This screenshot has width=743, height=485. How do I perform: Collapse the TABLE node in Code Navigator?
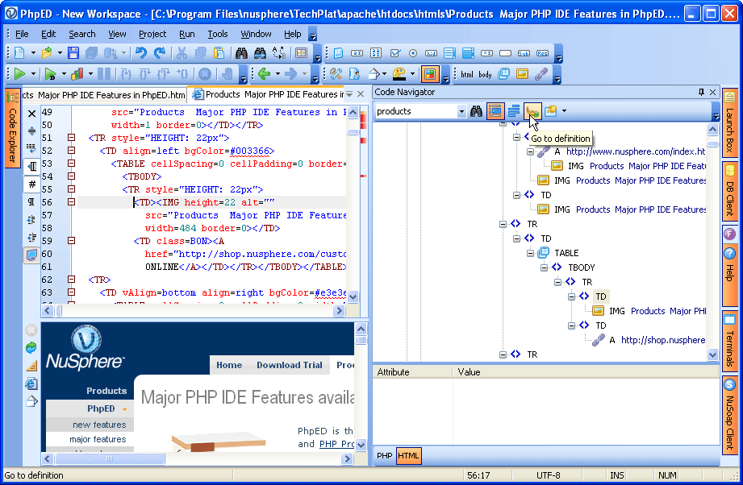point(530,253)
